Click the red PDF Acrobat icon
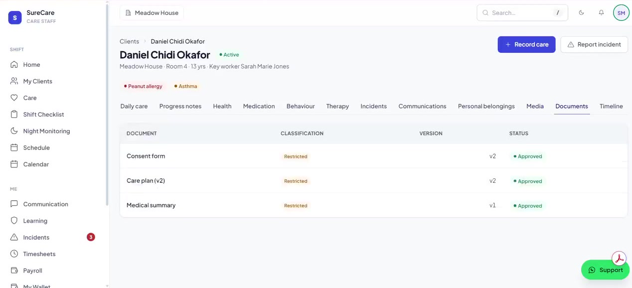 tap(619, 259)
